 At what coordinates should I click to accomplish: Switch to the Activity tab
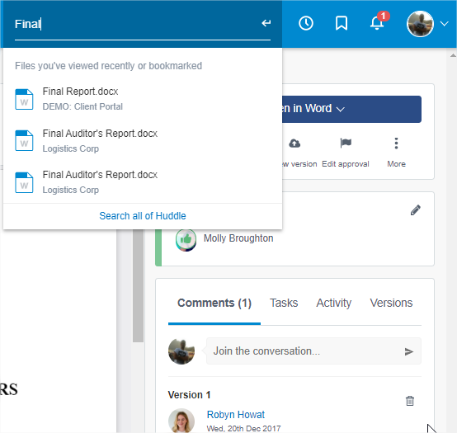[334, 303]
